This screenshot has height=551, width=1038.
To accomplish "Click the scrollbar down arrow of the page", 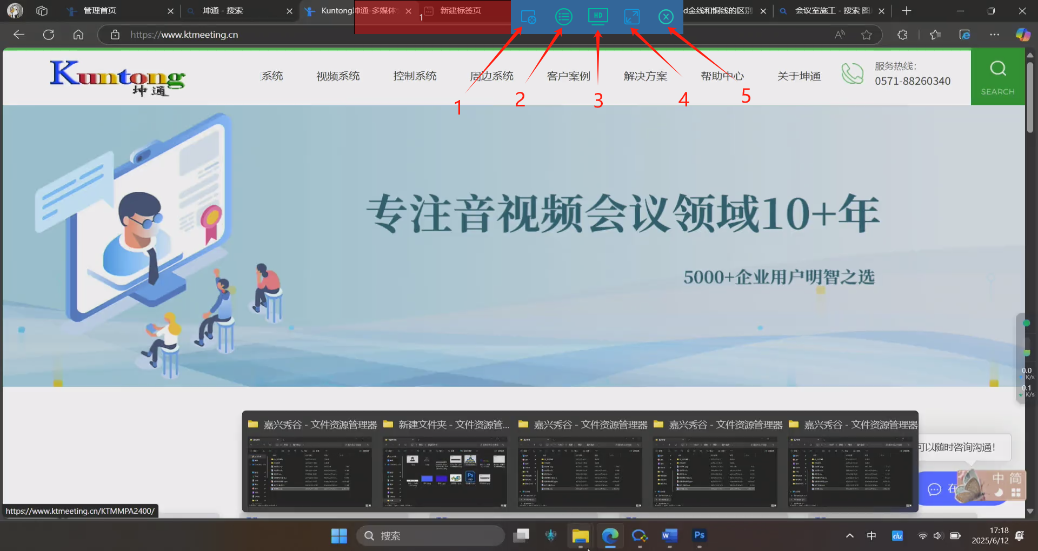I will [1030, 511].
